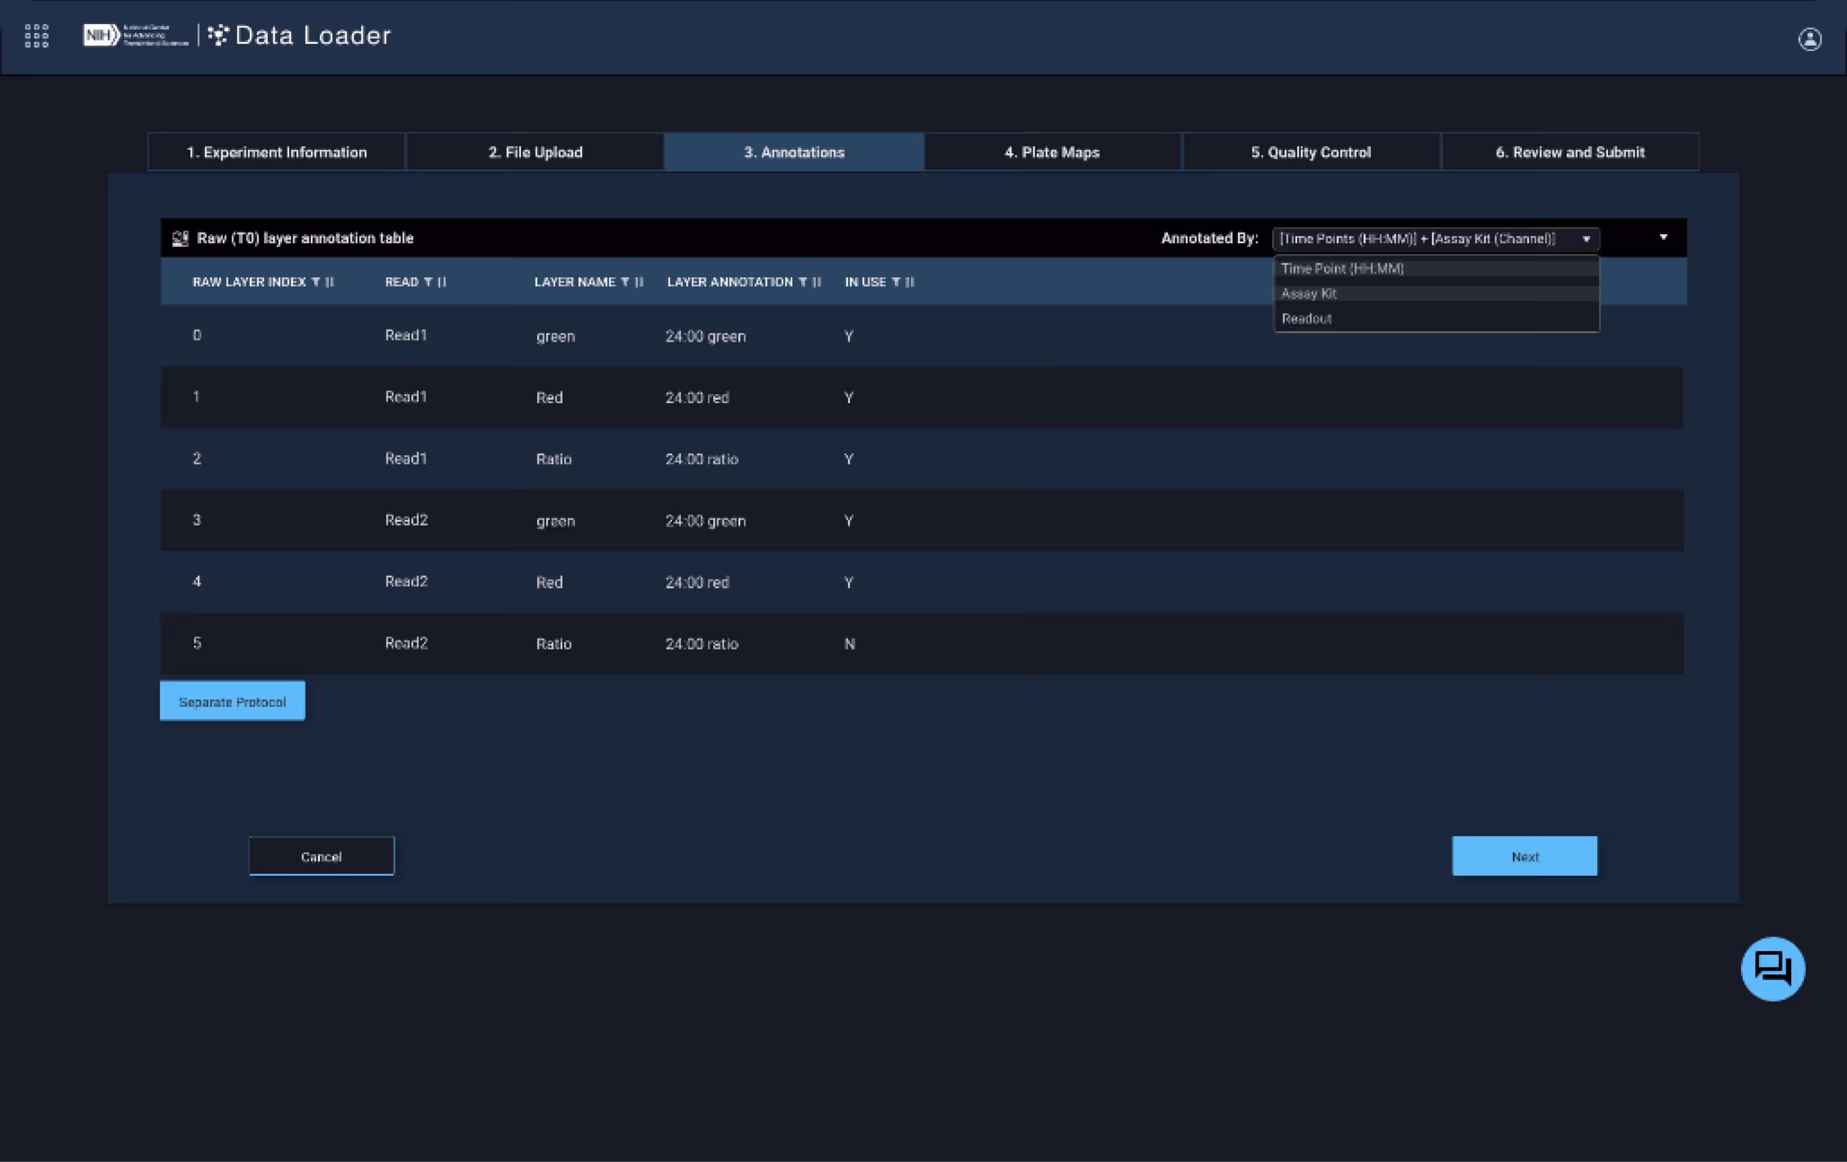
Task: Click "green" layer name in row 0
Action: 556,337
